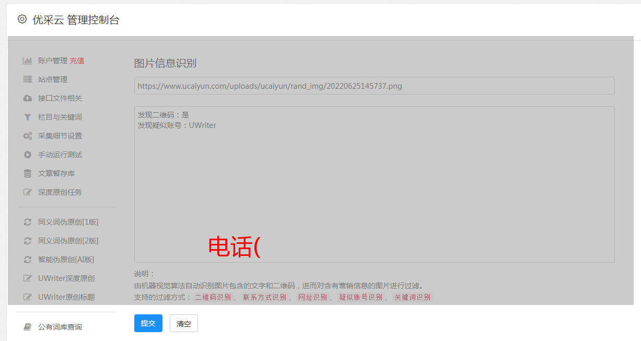Click the gears icon beside 采集细节设置
Image resolution: width=641 pixels, height=341 pixels.
tap(28, 136)
